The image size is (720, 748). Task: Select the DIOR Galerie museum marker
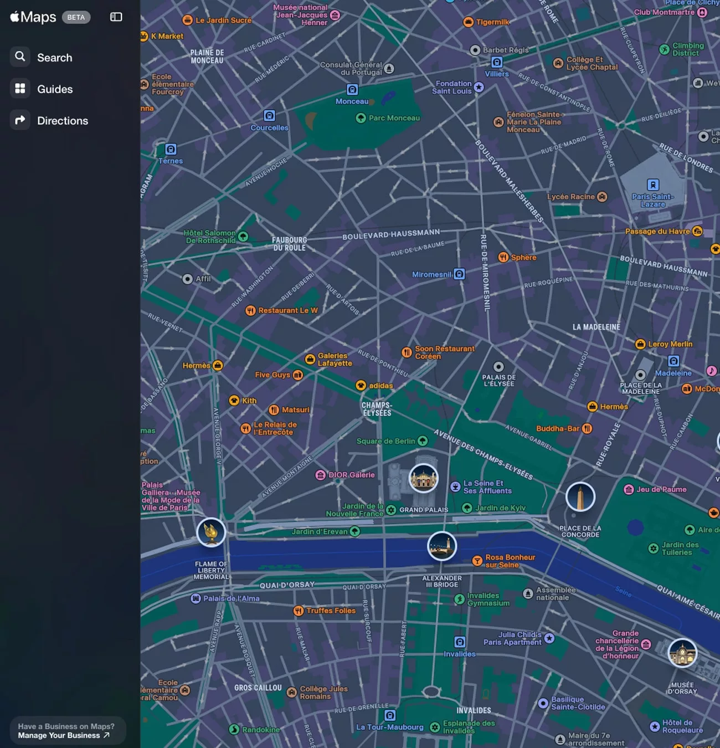point(320,475)
